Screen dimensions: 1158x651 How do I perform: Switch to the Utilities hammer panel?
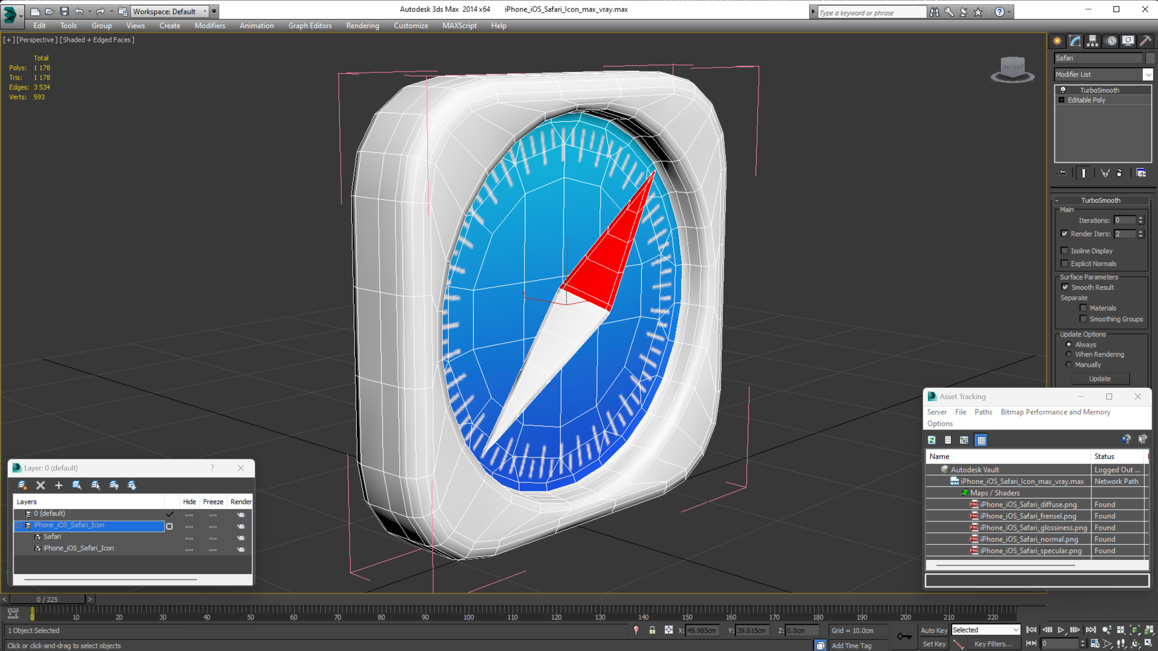pyautogui.click(x=1145, y=41)
